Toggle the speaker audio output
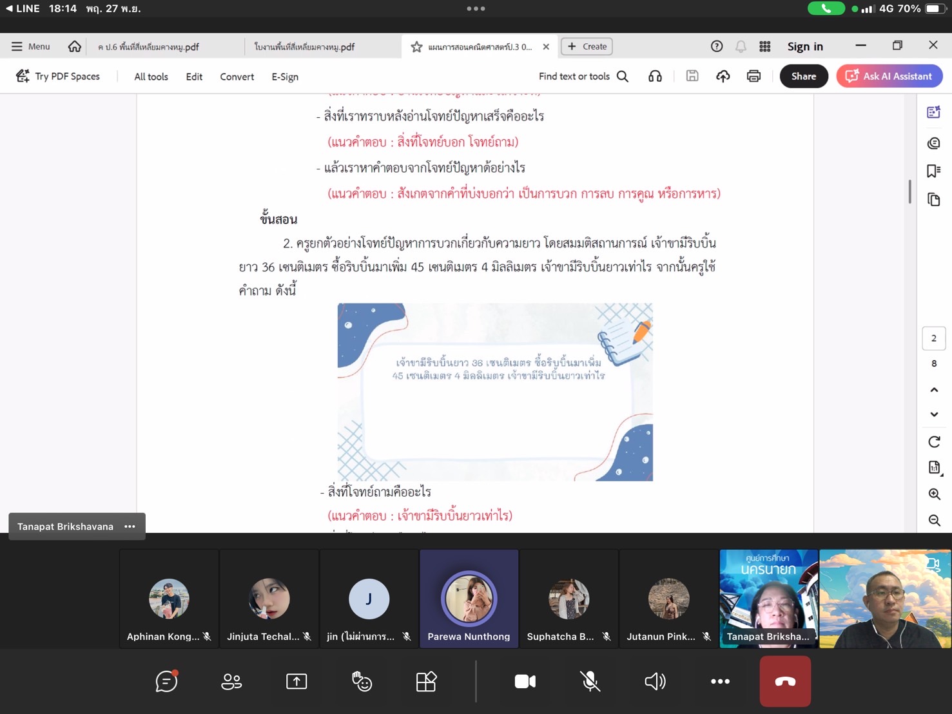 coord(655,681)
